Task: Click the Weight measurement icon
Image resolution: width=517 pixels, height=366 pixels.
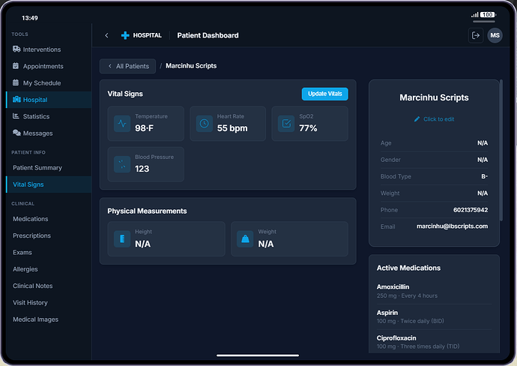Action: [245, 239]
